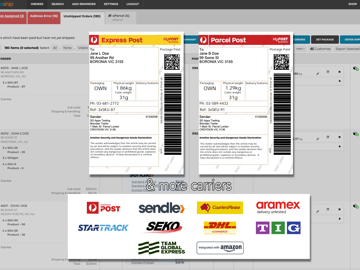Open SETTINGS from the top bar
The image size is (360, 270).
tap(111, 4)
